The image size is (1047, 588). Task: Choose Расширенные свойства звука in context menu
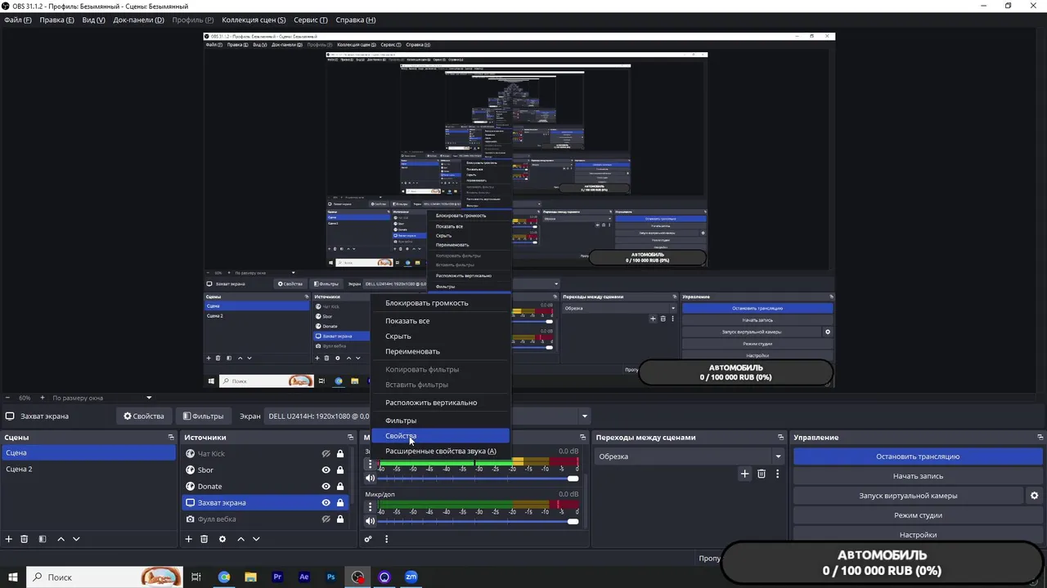click(x=441, y=451)
